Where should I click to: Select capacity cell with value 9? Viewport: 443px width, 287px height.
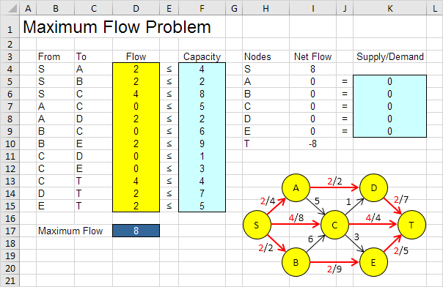(x=202, y=143)
